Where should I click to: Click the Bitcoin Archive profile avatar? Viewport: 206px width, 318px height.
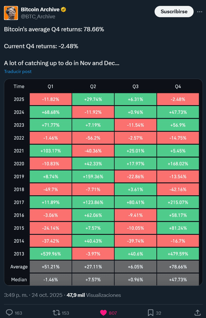(x=11, y=13)
